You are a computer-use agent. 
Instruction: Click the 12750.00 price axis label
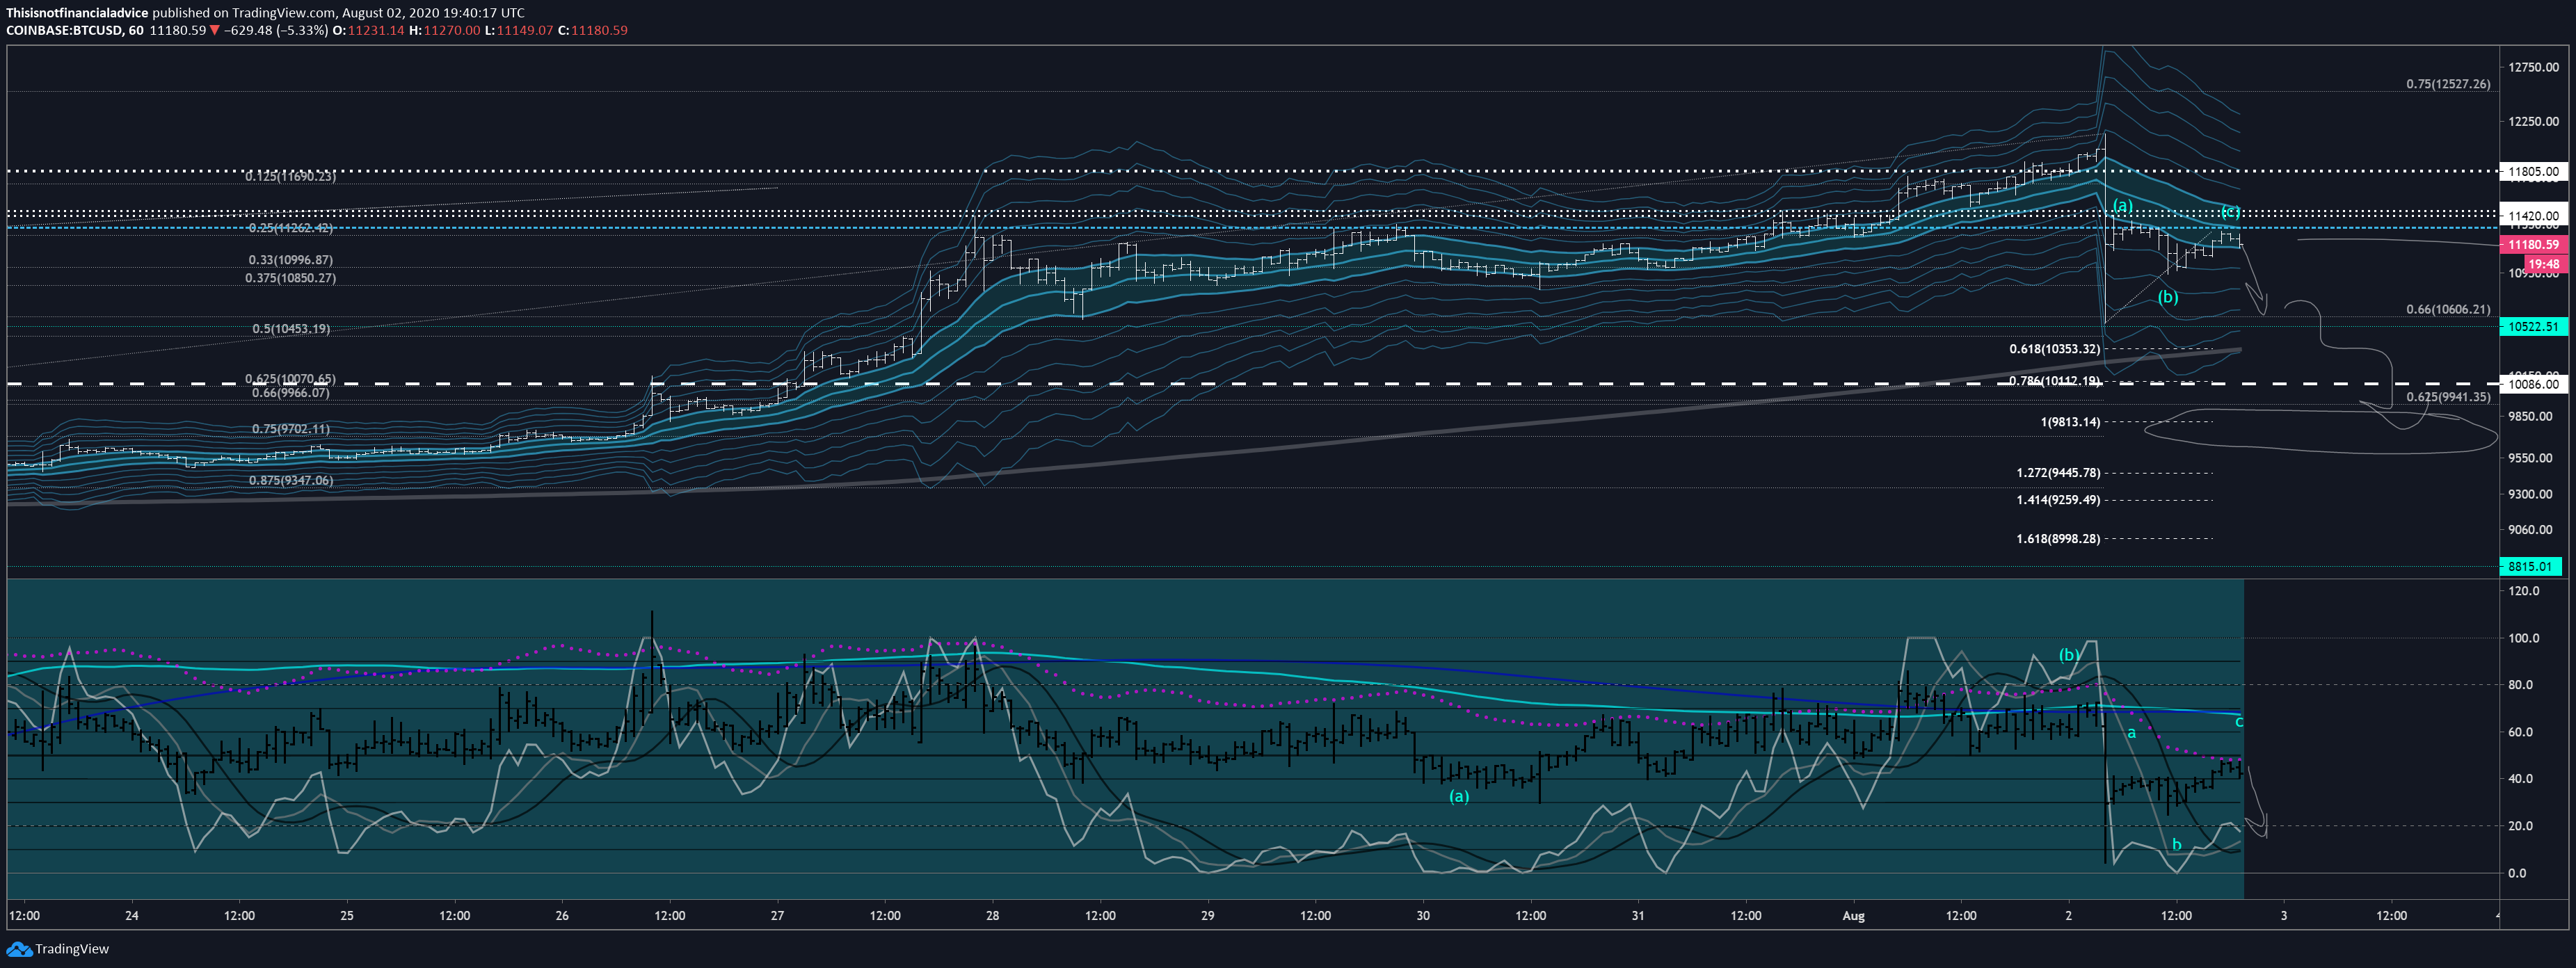[x=2533, y=67]
